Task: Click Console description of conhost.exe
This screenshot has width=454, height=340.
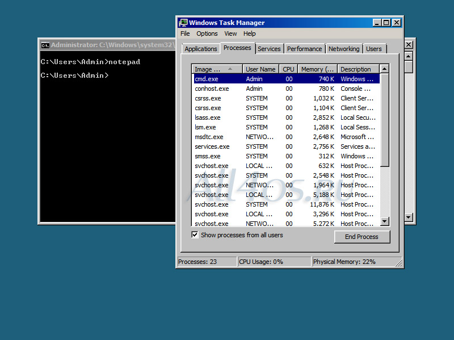Action: click(x=356, y=89)
